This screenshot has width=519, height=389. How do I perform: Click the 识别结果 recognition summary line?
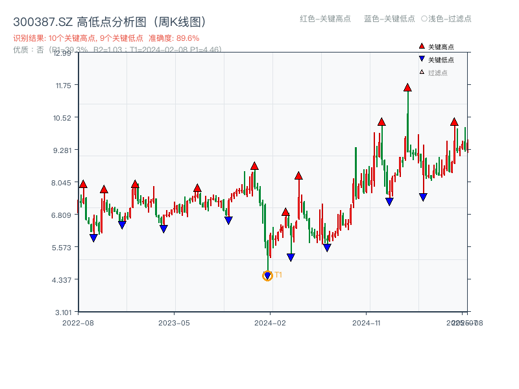[78, 38]
